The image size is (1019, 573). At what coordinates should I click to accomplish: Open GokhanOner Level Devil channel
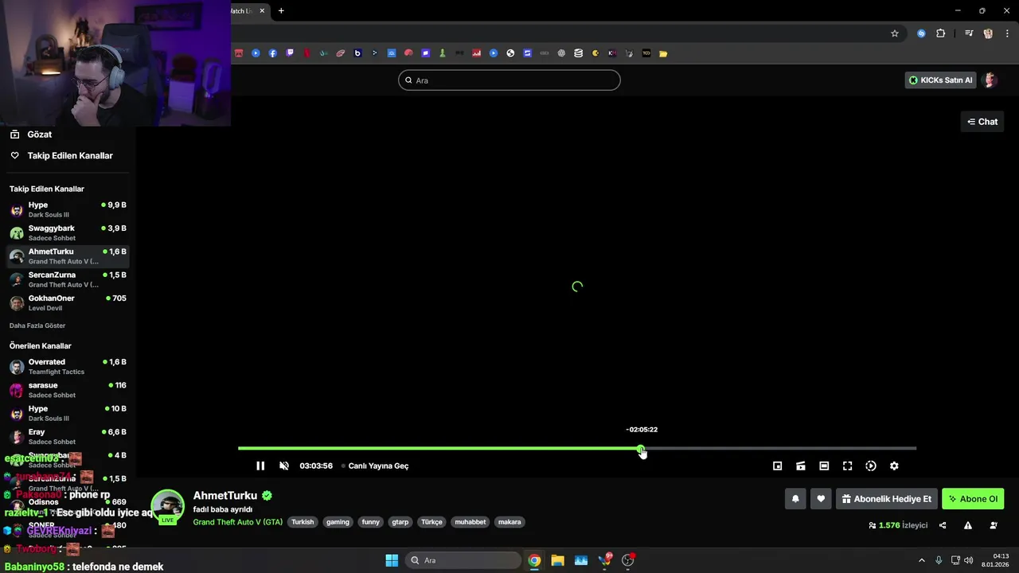(68, 302)
